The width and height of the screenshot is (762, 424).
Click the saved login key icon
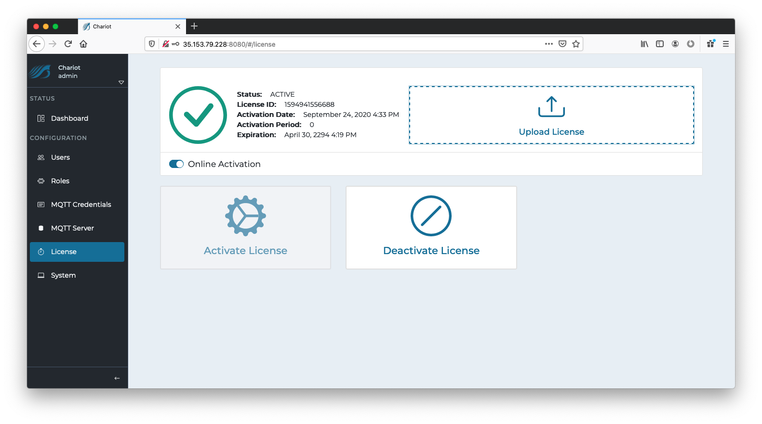tap(175, 44)
